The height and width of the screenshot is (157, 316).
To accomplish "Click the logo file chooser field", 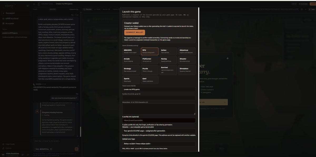I will coord(159,144).
